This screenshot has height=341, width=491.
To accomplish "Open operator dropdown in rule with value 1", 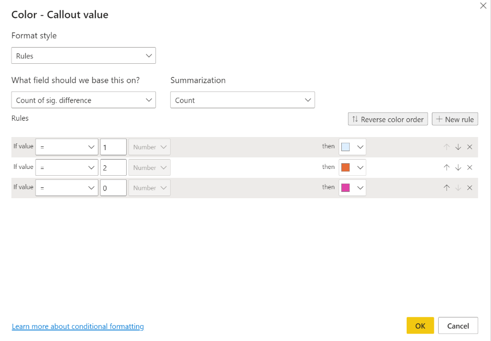I will tap(66, 147).
